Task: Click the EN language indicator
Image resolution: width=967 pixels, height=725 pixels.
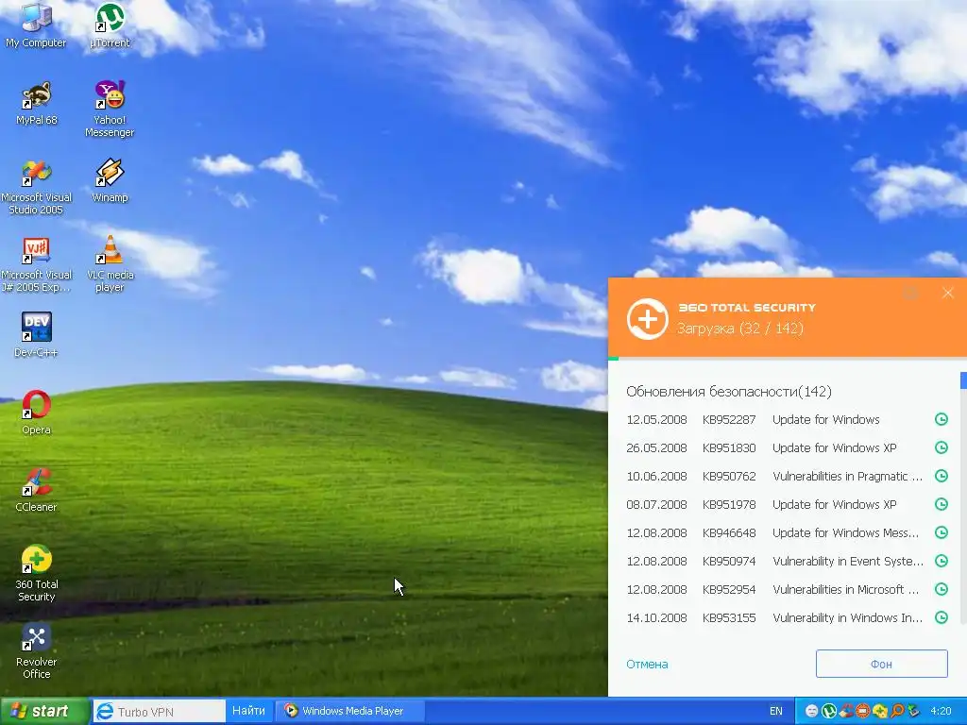Action: pos(776,711)
